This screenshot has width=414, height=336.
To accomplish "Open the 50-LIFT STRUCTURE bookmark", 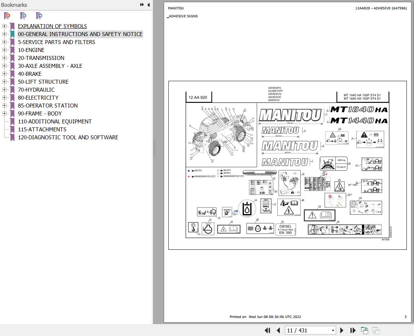I will (43, 82).
